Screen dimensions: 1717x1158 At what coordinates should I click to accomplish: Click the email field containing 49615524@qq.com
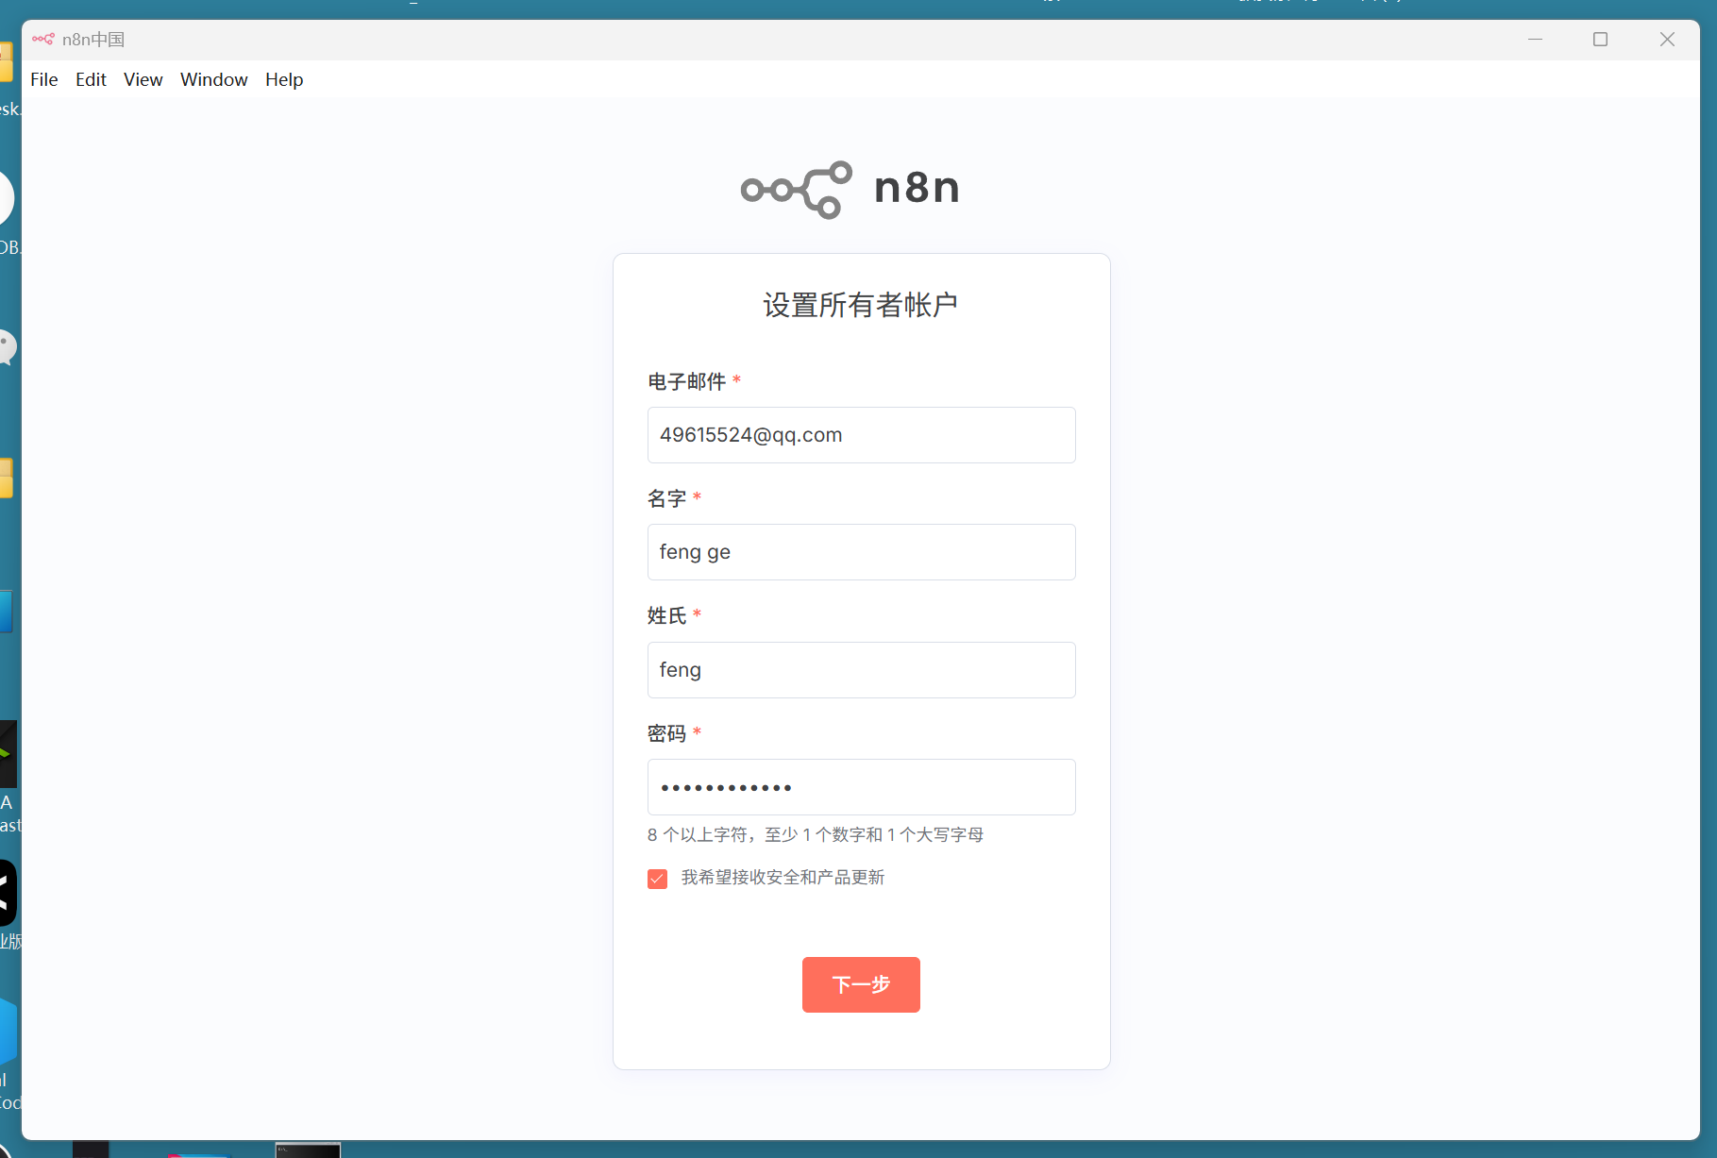(x=861, y=435)
